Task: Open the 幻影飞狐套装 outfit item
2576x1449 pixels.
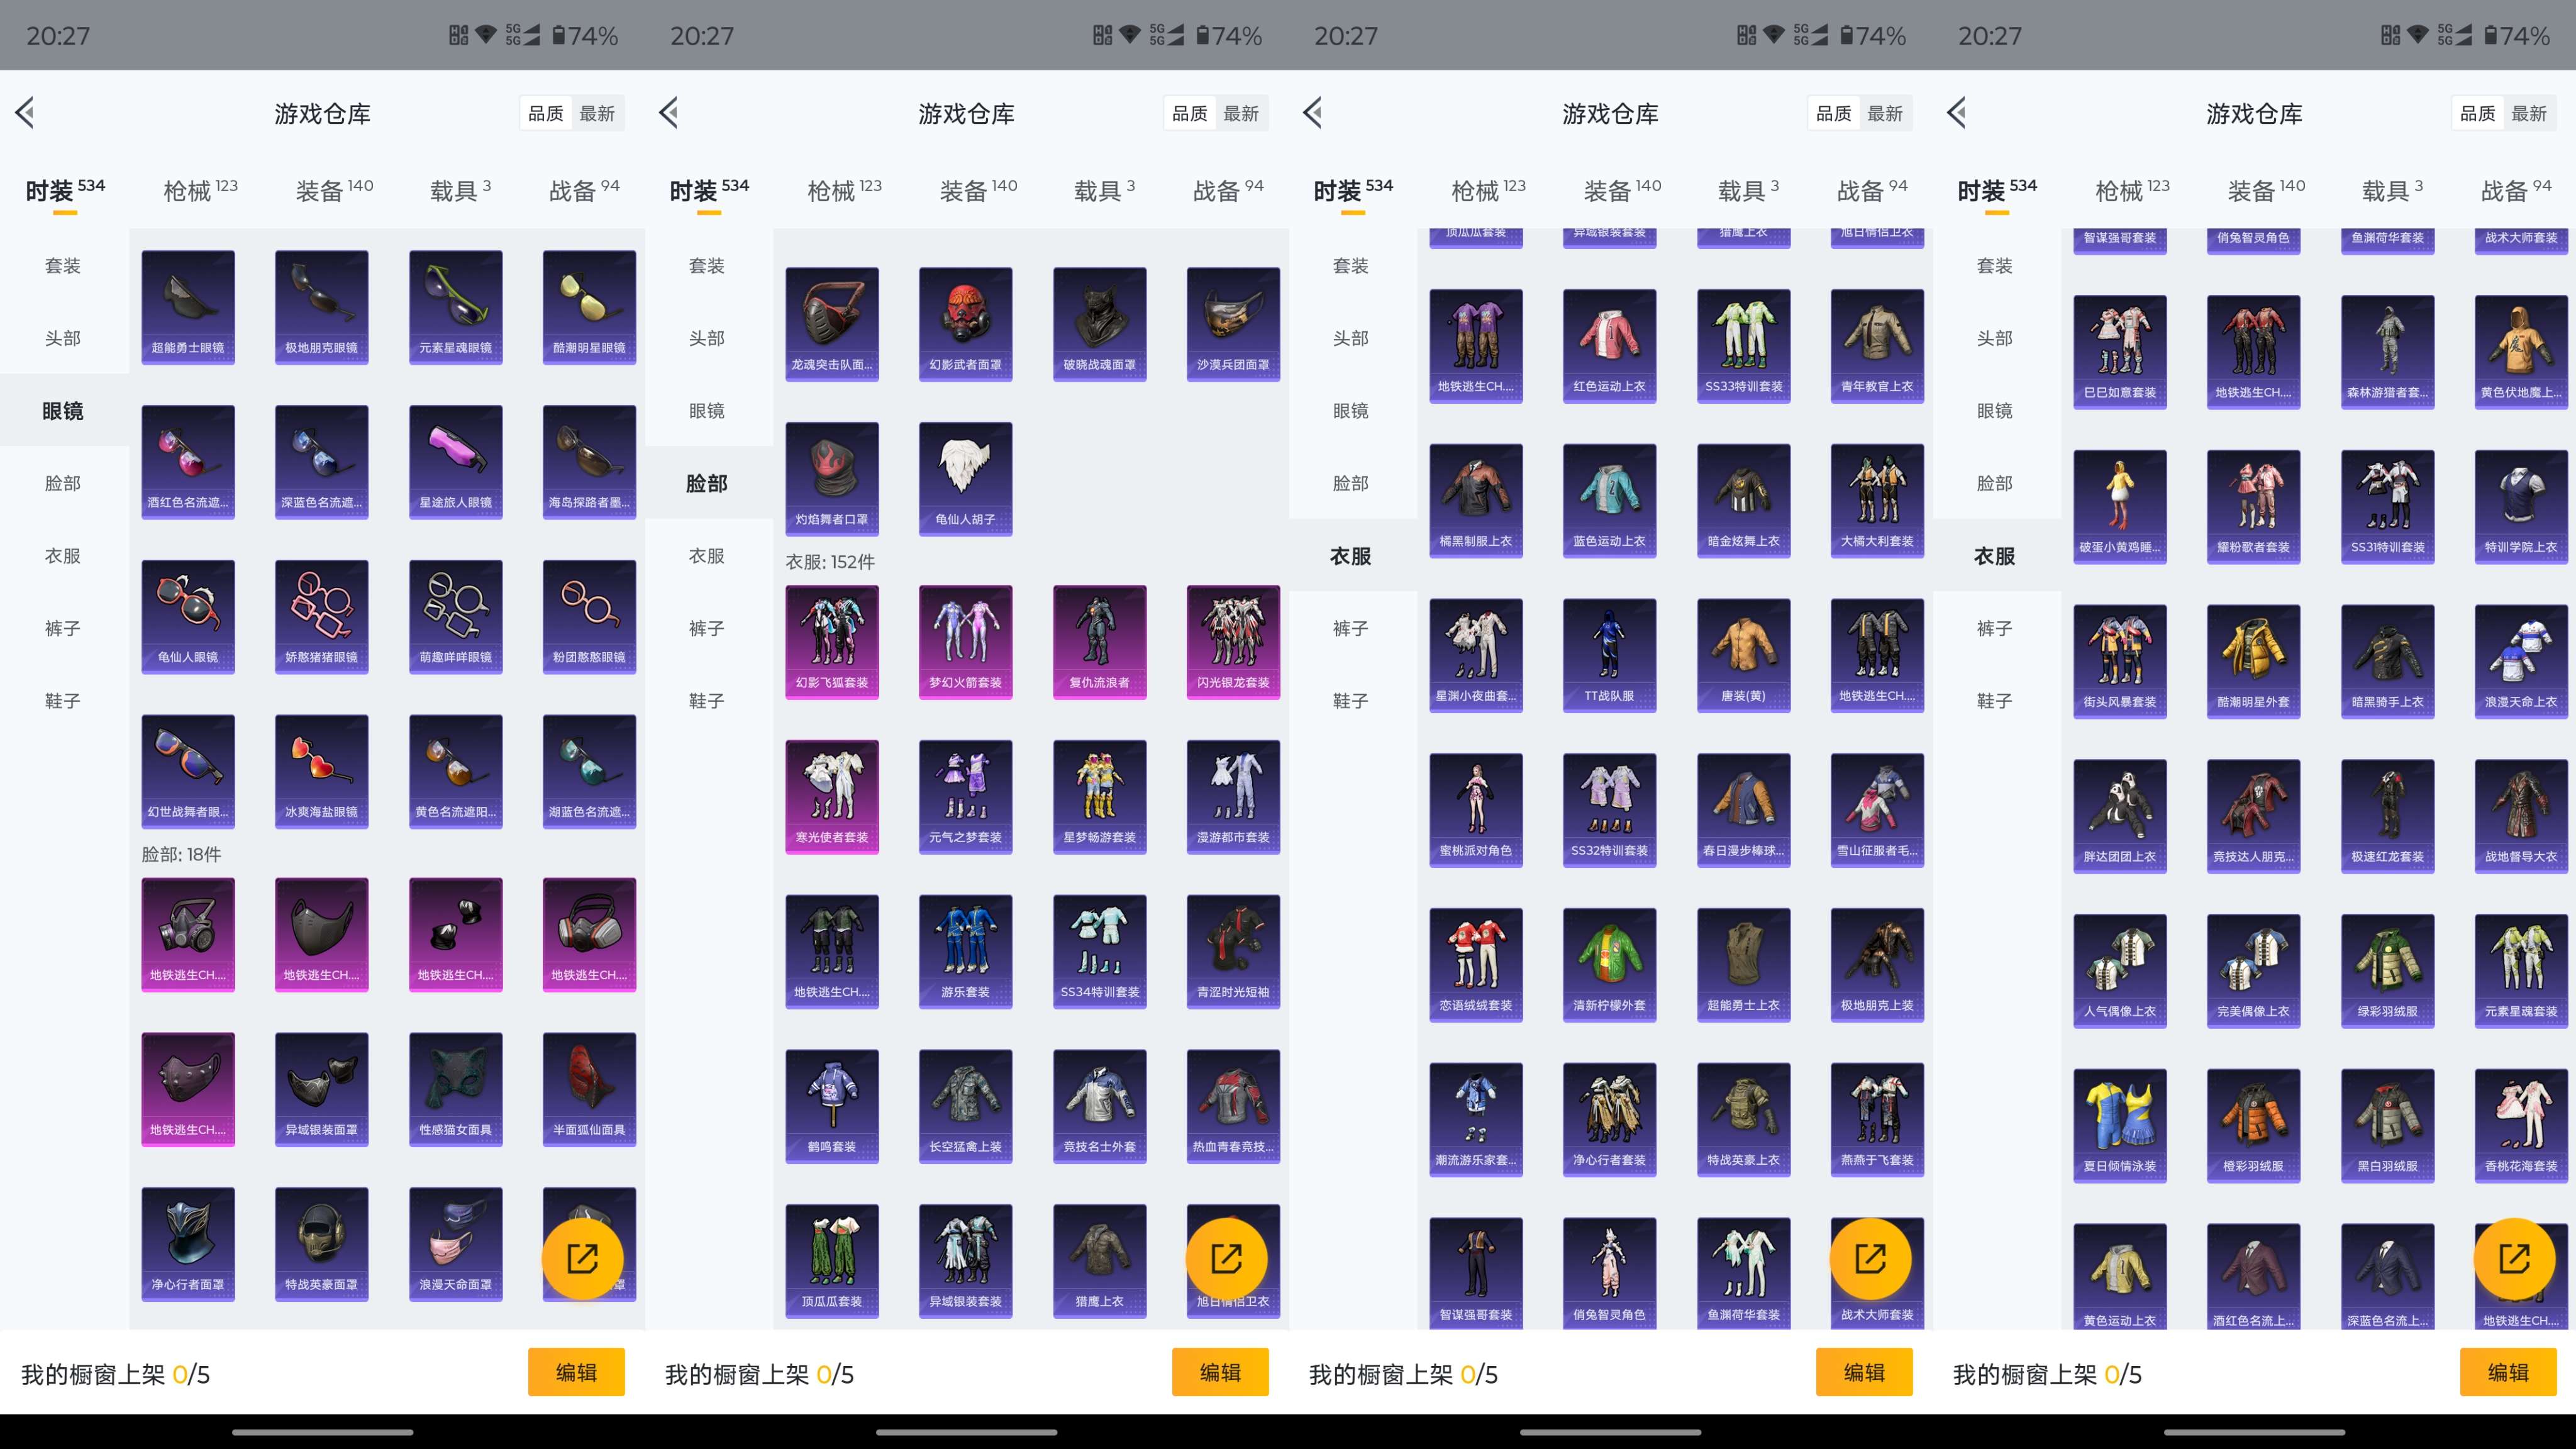Action: click(x=832, y=641)
